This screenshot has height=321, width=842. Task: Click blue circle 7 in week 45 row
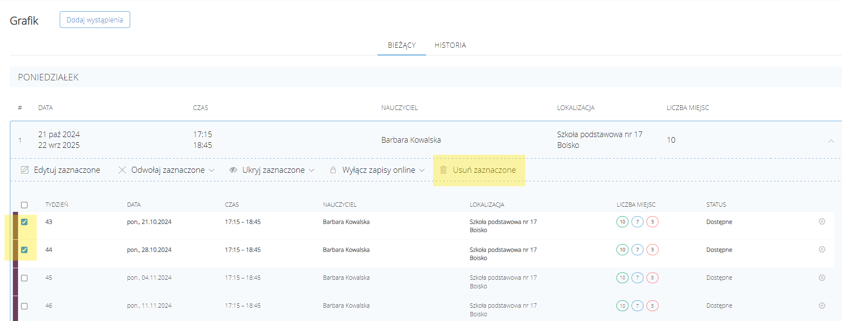point(638,278)
